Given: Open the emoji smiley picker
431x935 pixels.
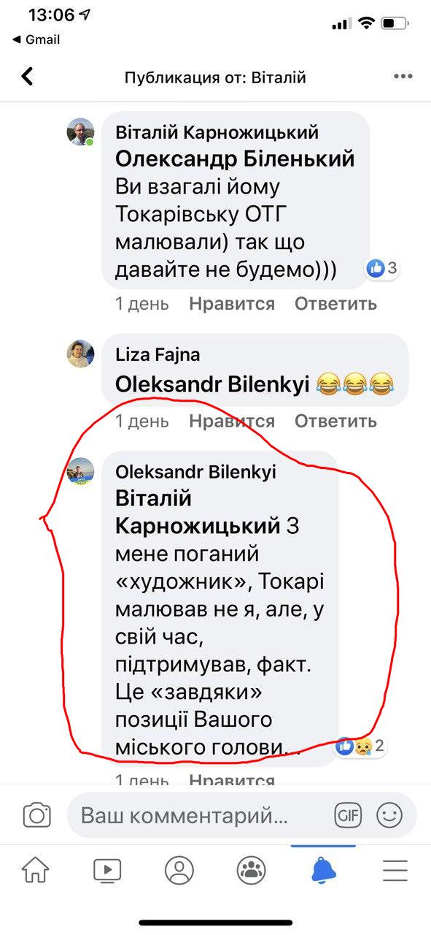Looking at the screenshot, I should (x=389, y=814).
